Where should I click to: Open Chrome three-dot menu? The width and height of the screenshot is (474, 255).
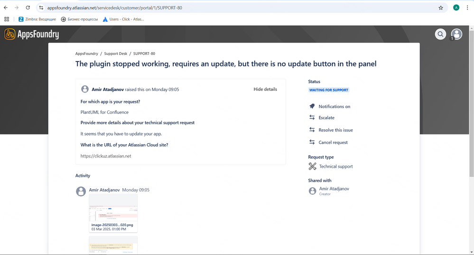coord(467,8)
